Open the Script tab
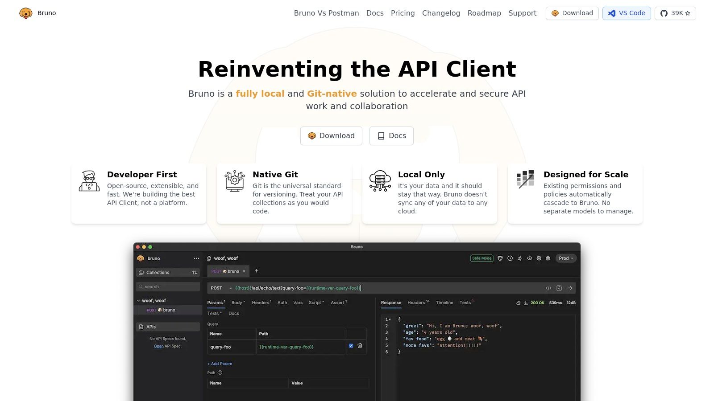Viewport: 714px width, 401px height. pyautogui.click(x=316, y=303)
